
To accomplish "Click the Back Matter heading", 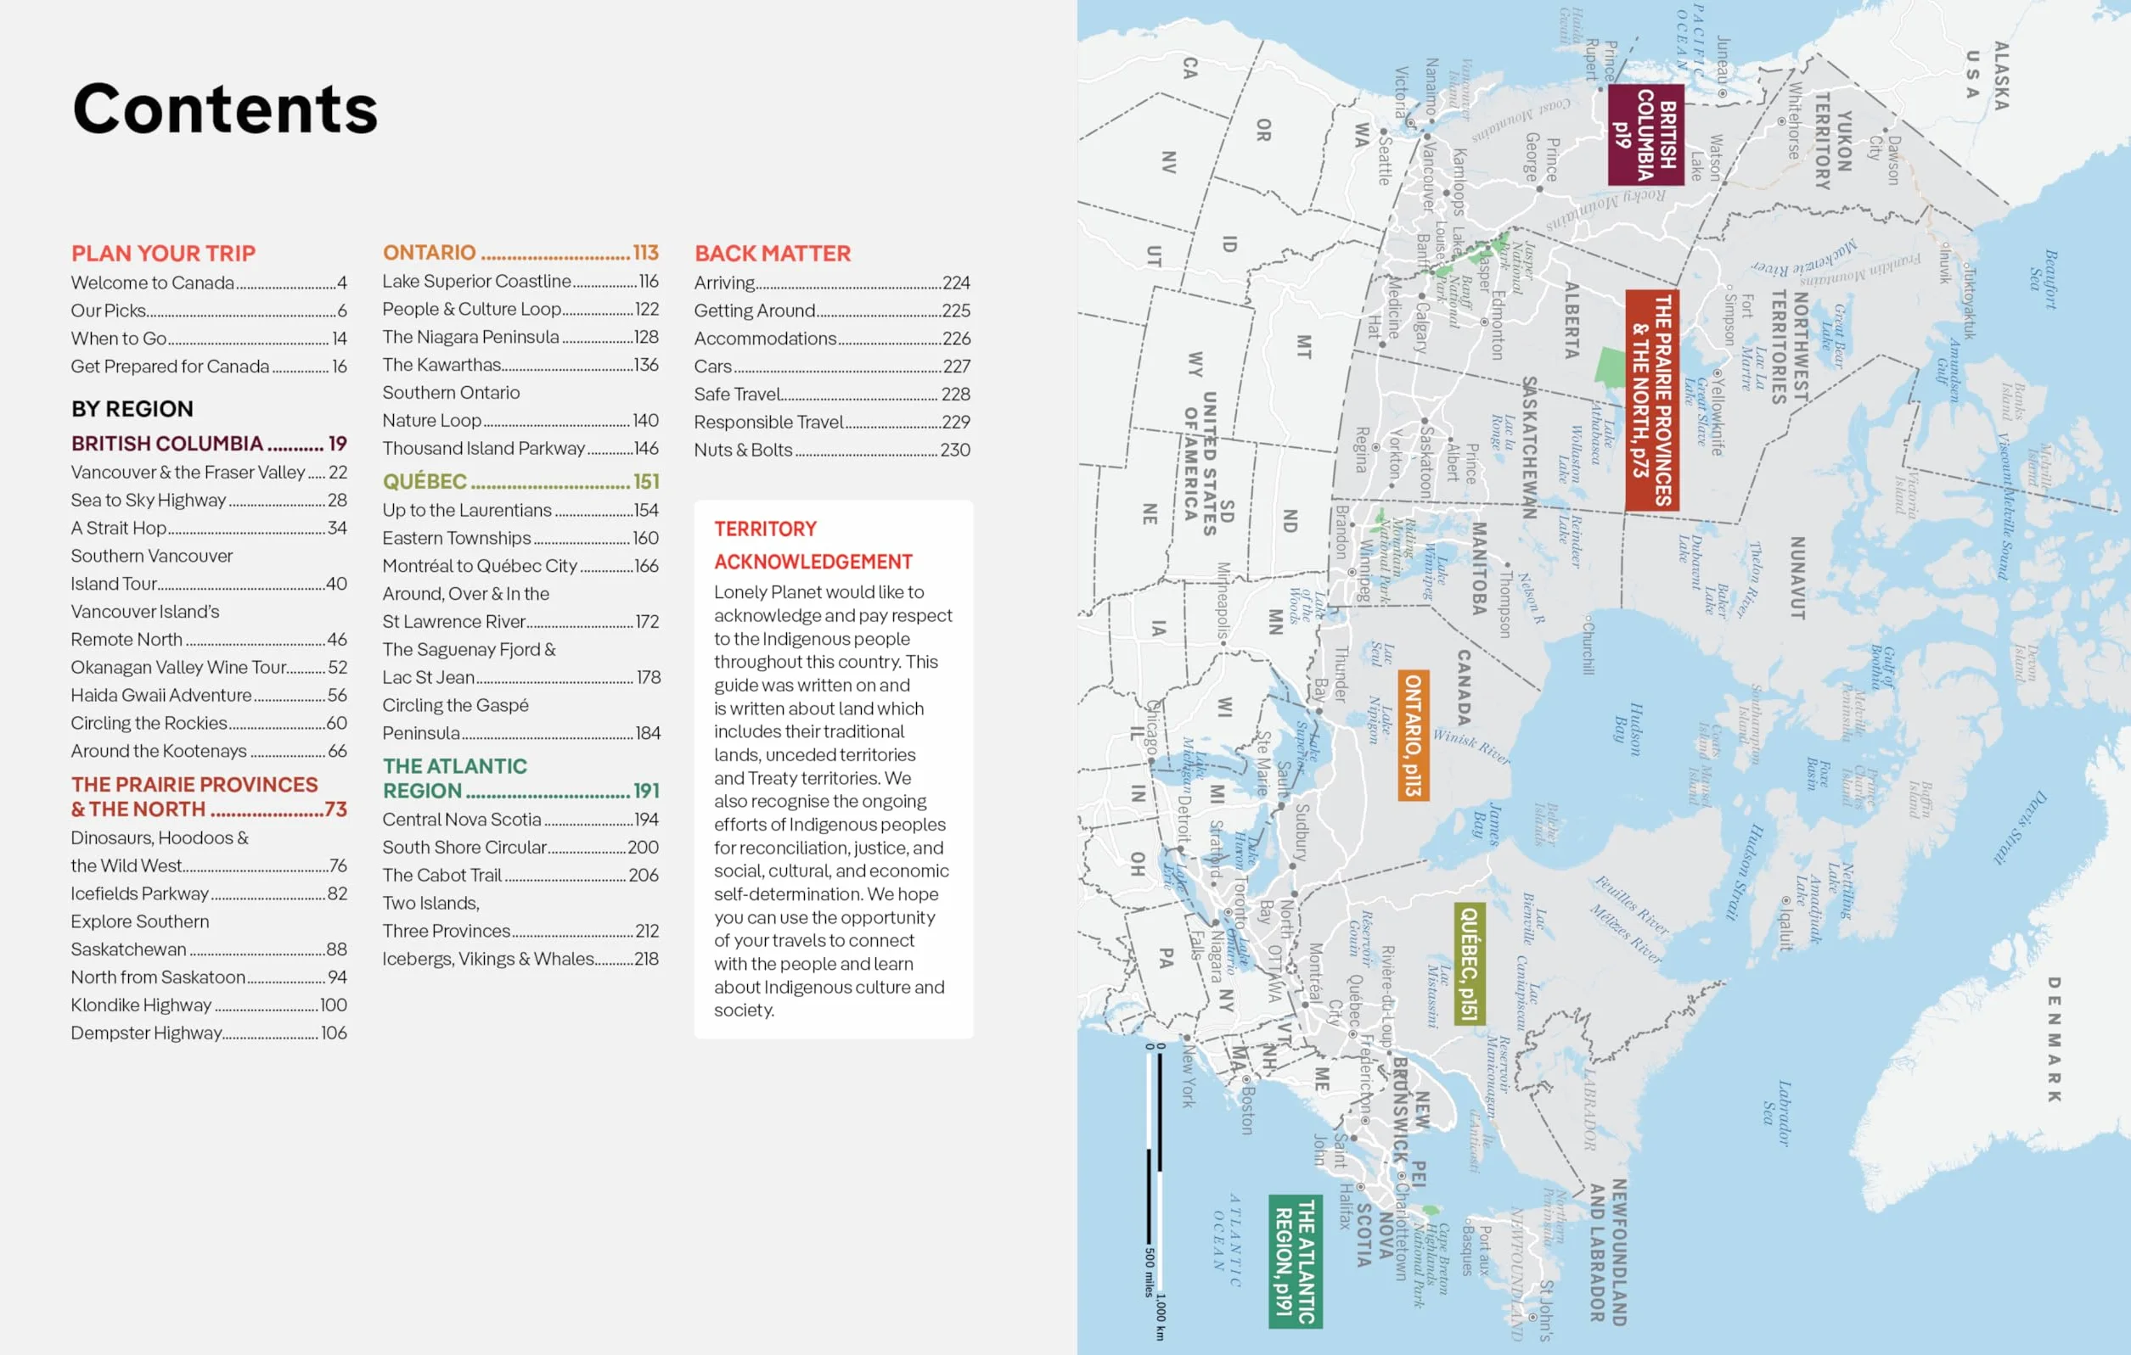I will 773,254.
